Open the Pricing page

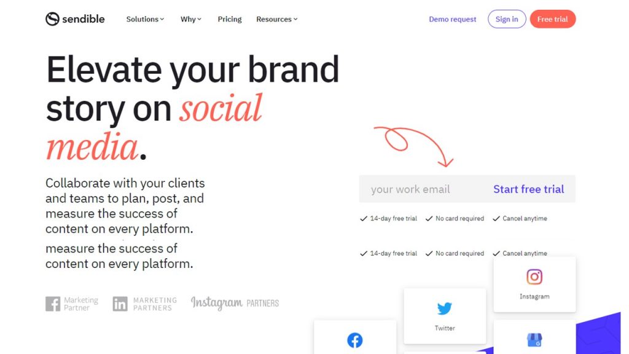[x=230, y=19]
